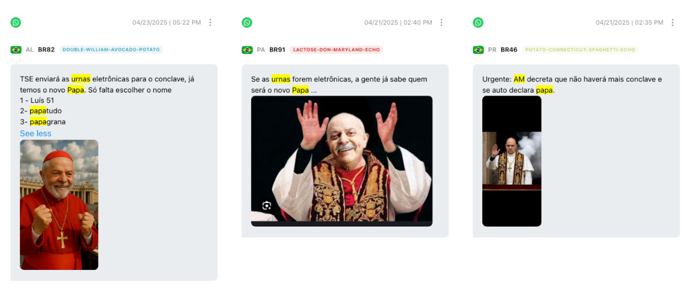The height and width of the screenshot is (288, 692).
Task: Click the Brazil flag next to AL BR82
Action: tap(16, 50)
